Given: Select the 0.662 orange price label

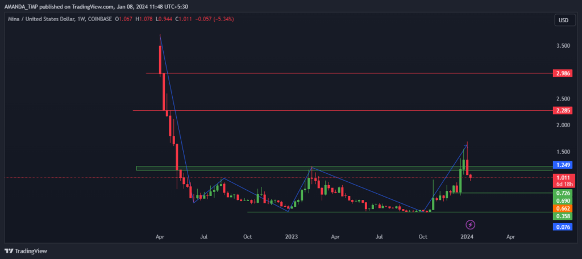Looking at the screenshot, I should coord(563,208).
